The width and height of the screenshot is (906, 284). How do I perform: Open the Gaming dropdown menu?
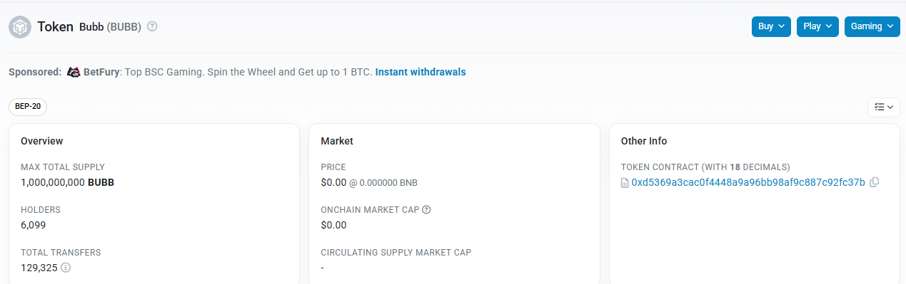click(872, 26)
